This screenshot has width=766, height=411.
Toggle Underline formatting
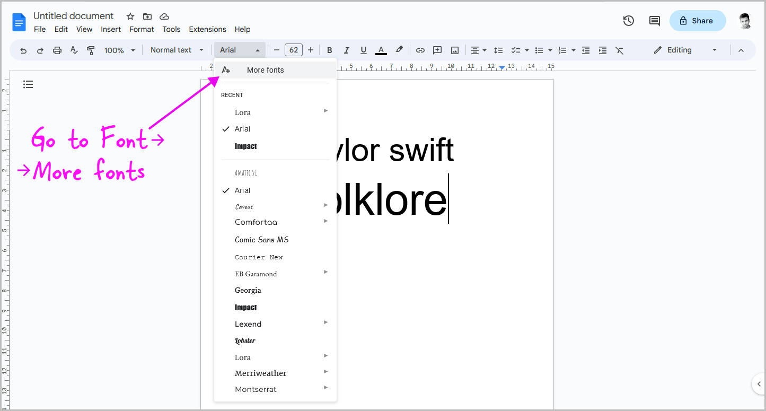click(364, 50)
